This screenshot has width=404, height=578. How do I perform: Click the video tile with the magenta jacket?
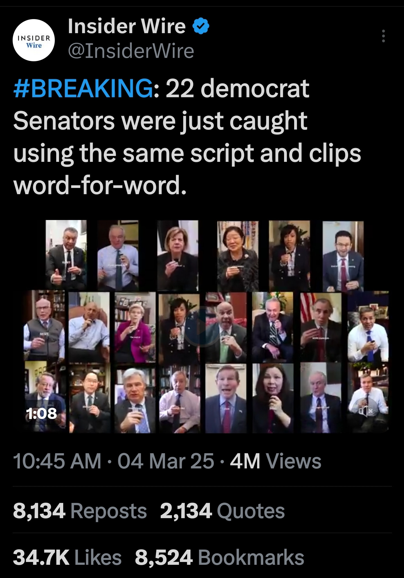(x=135, y=327)
